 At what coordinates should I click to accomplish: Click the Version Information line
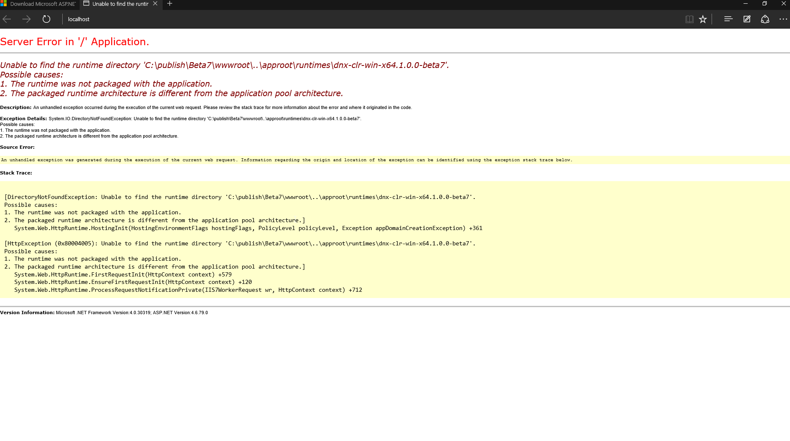[104, 313]
